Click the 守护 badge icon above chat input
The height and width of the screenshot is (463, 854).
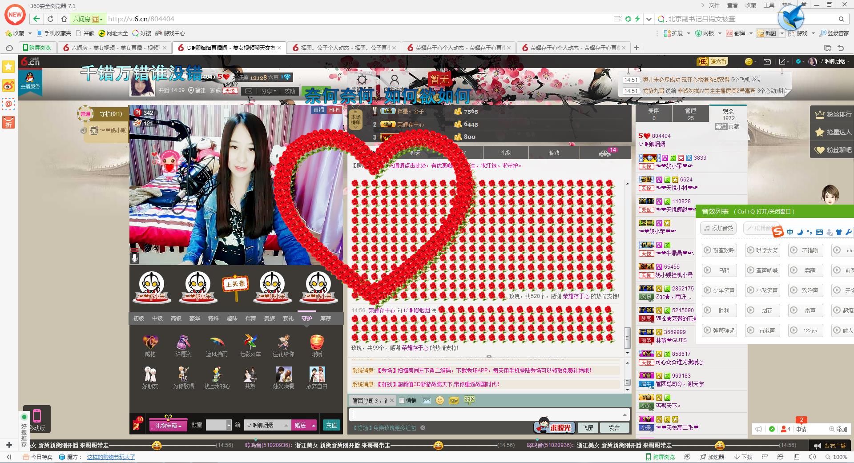coord(469,400)
